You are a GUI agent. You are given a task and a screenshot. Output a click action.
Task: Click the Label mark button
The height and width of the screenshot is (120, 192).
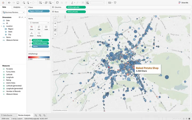(x=46, y=27)
